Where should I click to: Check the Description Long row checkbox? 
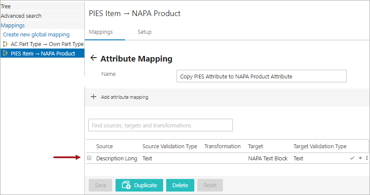pyautogui.click(x=89, y=158)
